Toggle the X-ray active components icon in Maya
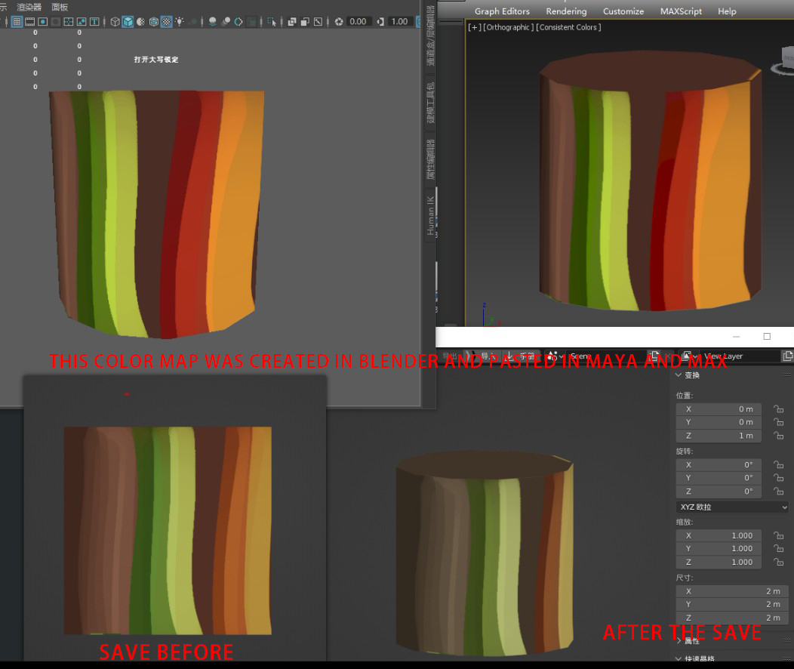Image resolution: width=794 pixels, height=669 pixels. [305, 22]
